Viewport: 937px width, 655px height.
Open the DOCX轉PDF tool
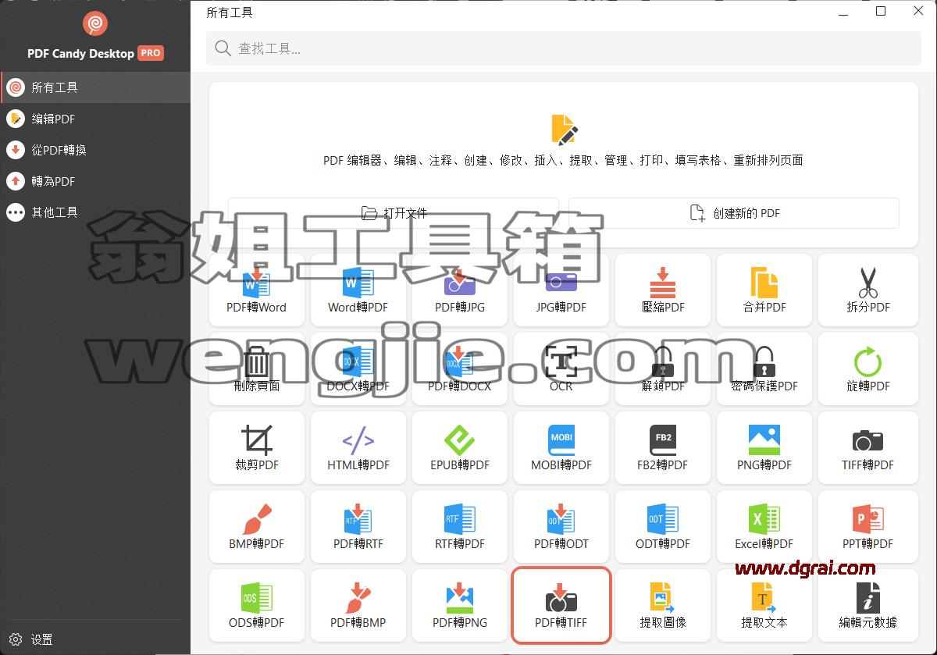358,368
